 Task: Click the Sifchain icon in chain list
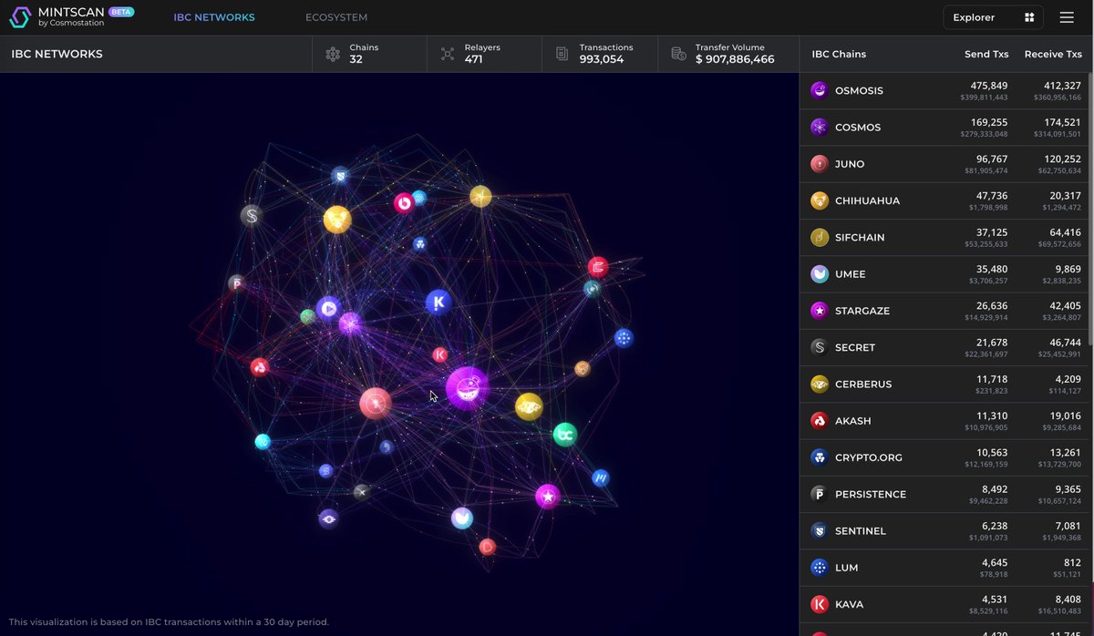coord(819,237)
